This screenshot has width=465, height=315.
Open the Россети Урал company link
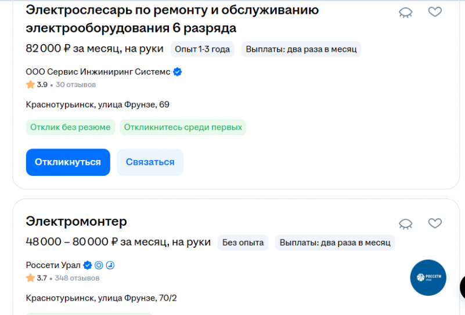click(x=53, y=265)
